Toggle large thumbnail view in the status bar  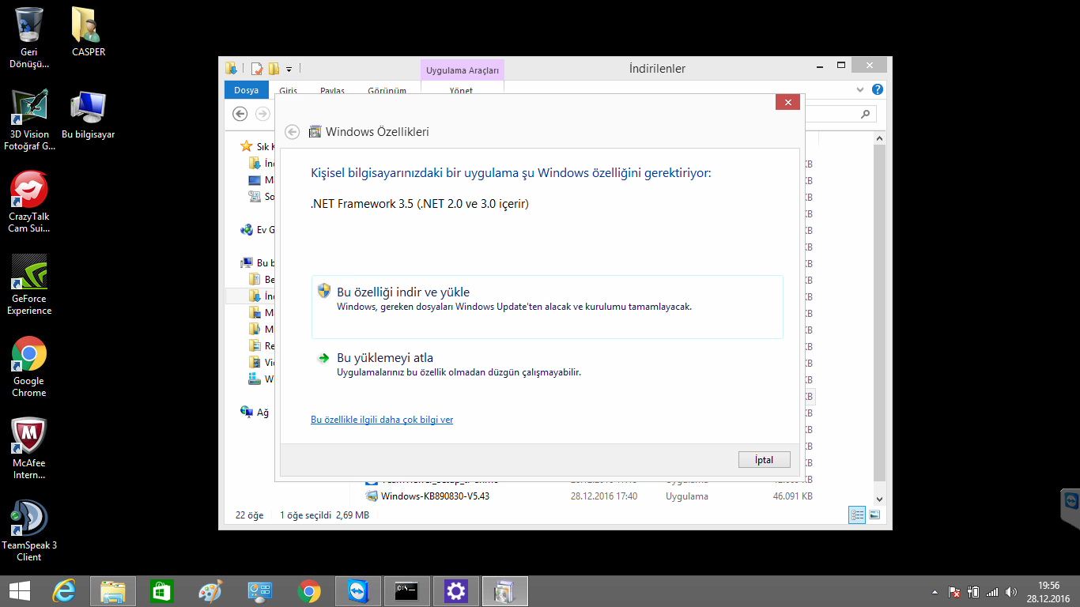(874, 515)
